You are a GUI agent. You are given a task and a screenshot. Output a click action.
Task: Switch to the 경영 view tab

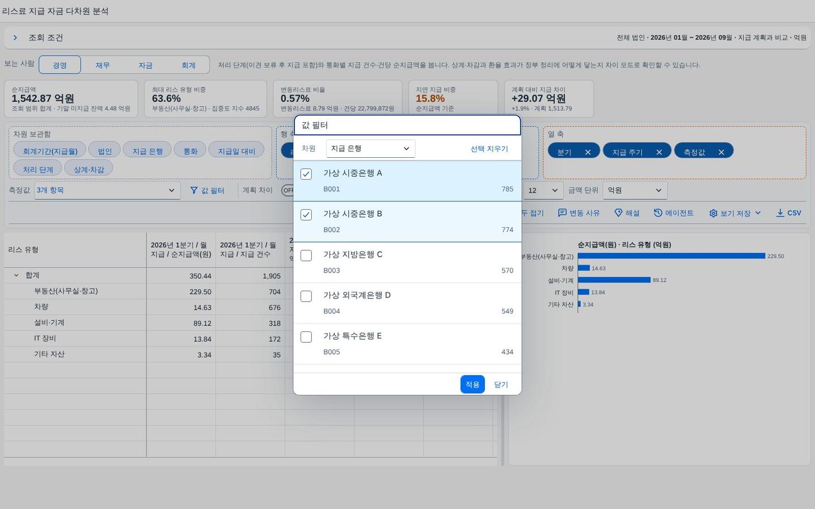[x=59, y=65]
